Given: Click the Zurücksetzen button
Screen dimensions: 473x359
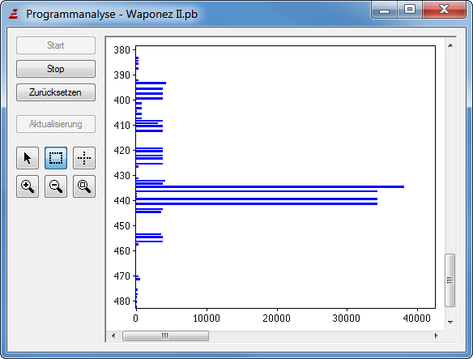Looking at the screenshot, I should click(x=56, y=92).
